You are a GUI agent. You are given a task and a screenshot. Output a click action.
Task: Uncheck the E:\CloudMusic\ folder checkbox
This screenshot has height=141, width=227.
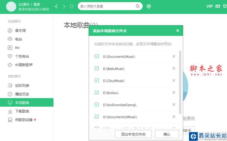tap(96, 80)
